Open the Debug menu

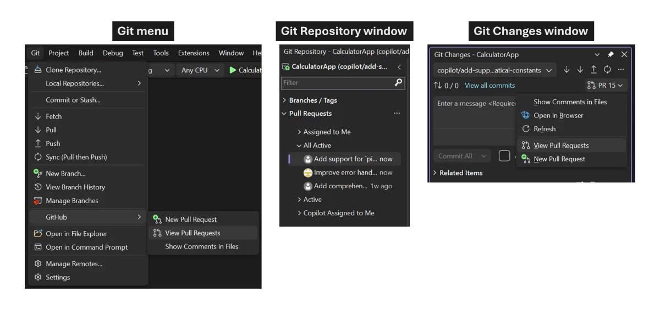(x=113, y=53)
